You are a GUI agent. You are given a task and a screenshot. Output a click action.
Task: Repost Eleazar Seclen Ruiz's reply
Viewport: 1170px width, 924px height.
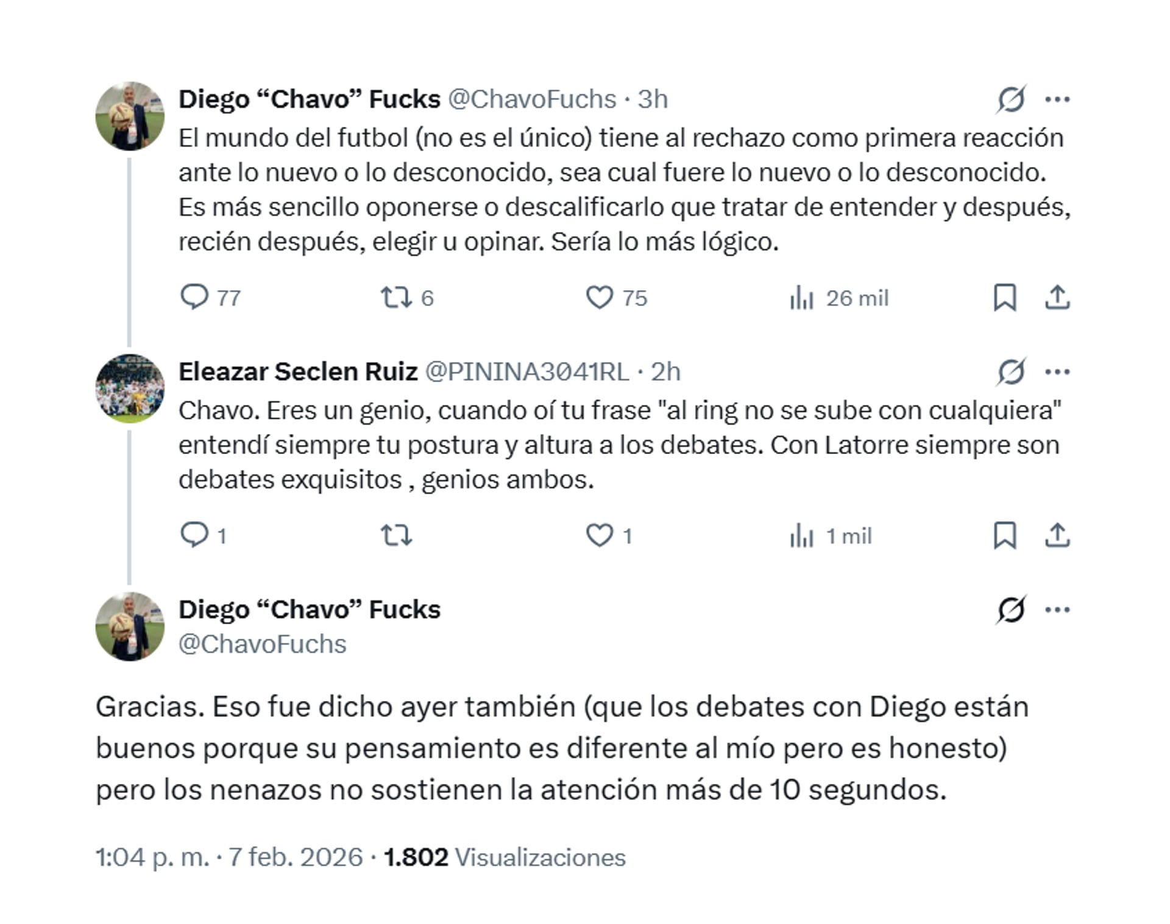396,536
